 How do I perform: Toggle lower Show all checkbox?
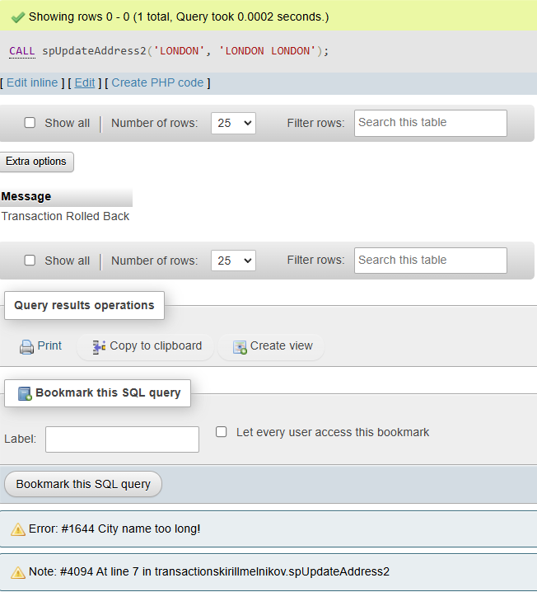pyautogui.click(x=30, y=260)
